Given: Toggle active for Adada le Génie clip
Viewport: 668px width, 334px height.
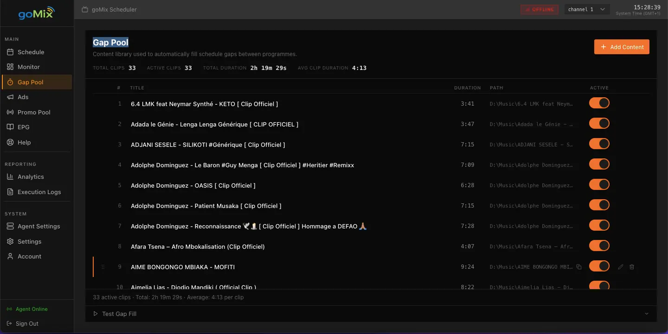Looking at the screenshot, I should click(x=599, y=123).
